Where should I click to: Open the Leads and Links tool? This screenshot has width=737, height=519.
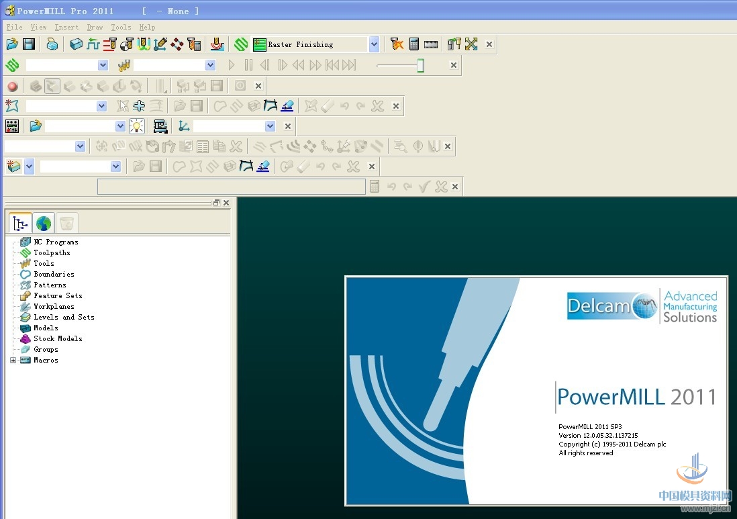pyautogui.click(x=144, y=44)
